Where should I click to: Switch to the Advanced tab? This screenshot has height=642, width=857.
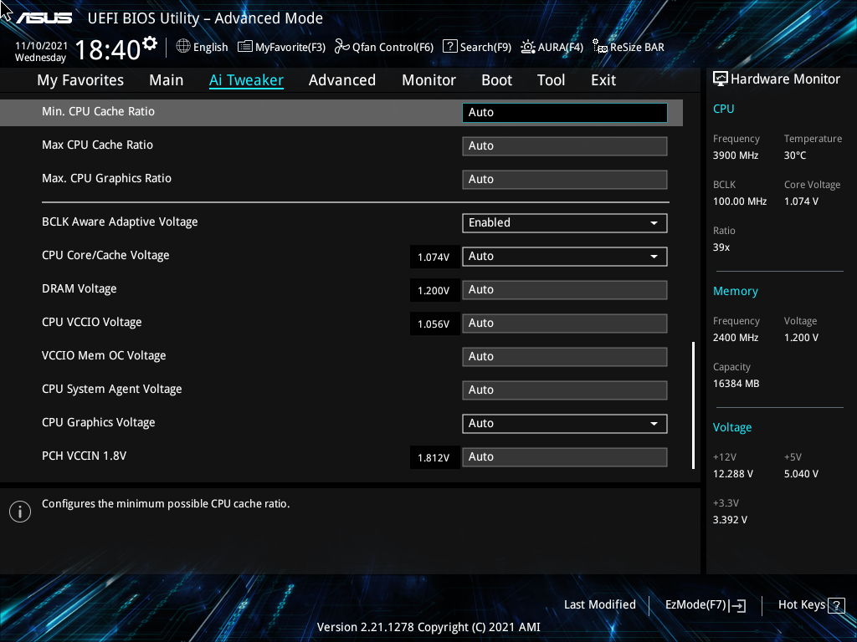click(x=342, y=80)
